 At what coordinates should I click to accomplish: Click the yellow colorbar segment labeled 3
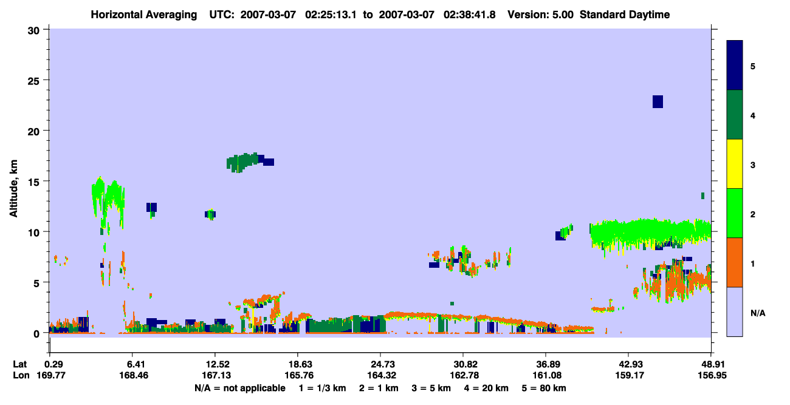click(x=735, y=164)
